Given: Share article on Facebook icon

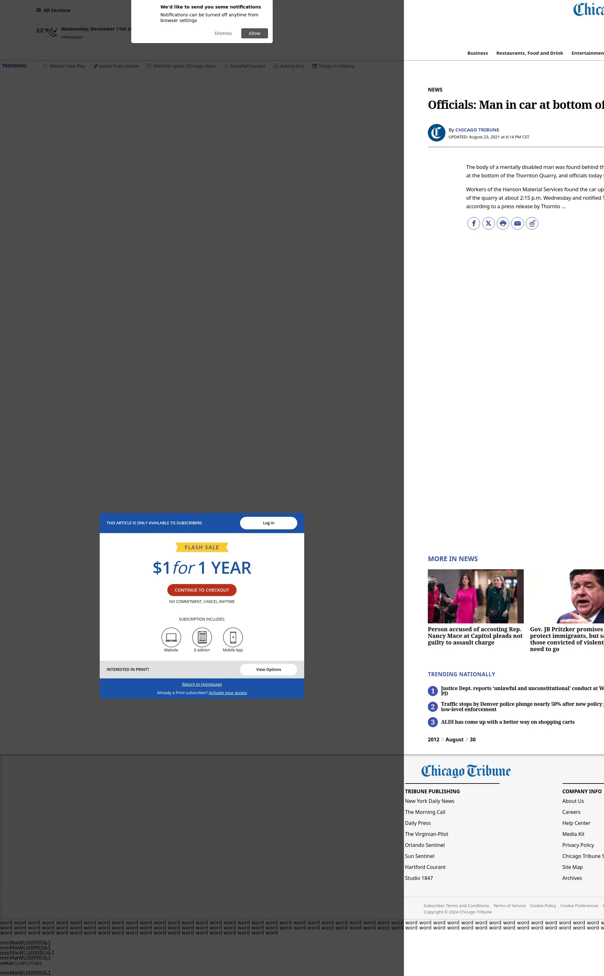Looking at the screenshot, I should click(473, 223).
